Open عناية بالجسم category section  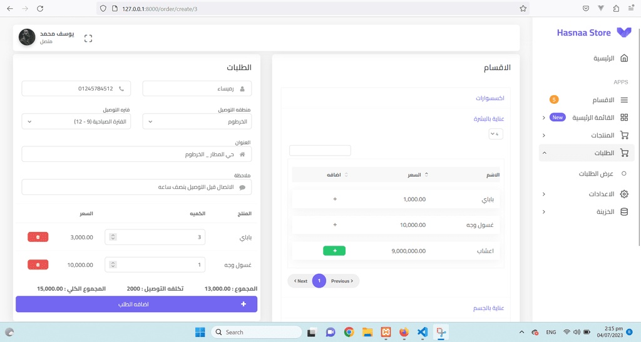point(488,308)
